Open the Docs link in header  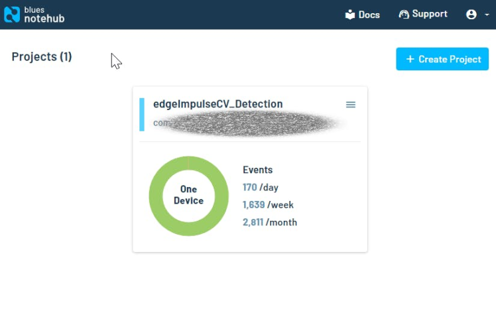coord(369,15)
